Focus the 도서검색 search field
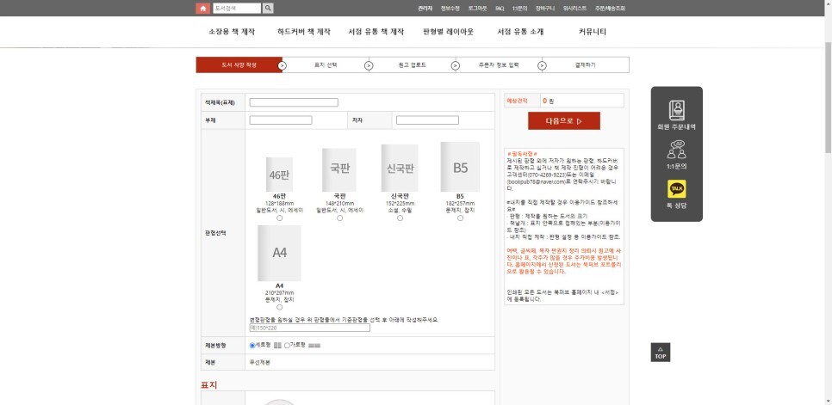 tap(237, 8)
